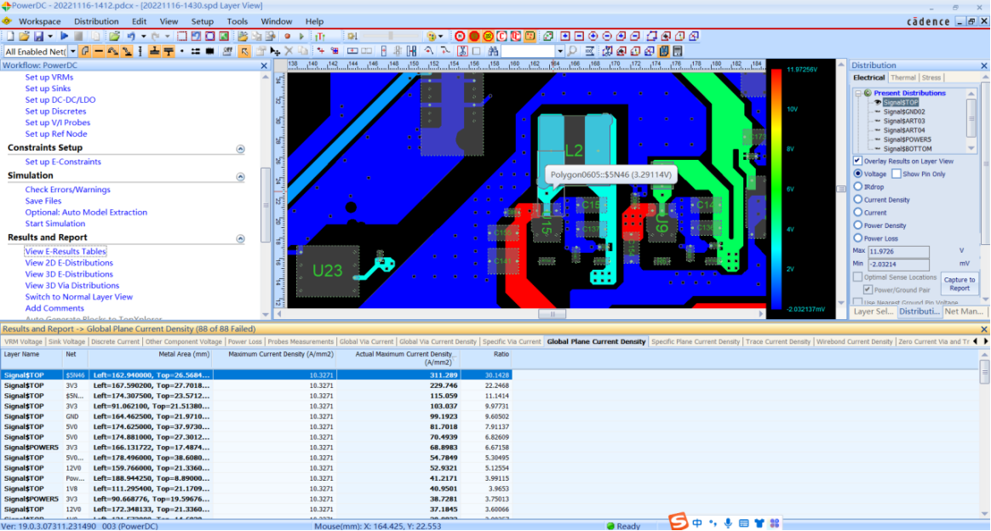
Task: Select the Current Density radio button
Action: 857,199
